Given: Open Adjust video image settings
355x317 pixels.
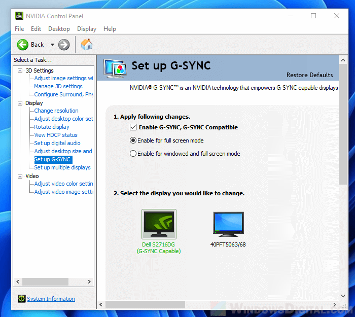Looking at the screenshot, I should tap(63, 192).
